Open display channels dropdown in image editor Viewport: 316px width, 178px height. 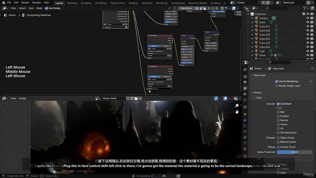[237, 98]
